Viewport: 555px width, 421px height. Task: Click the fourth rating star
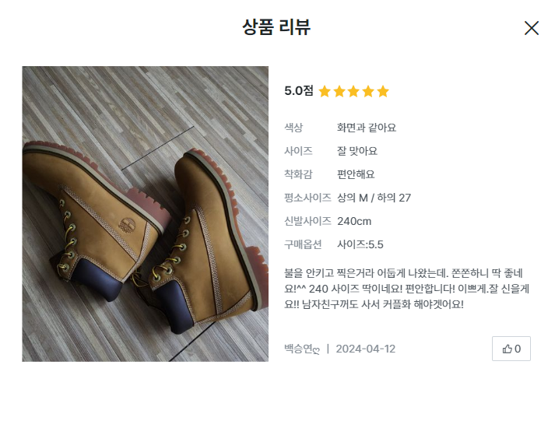pos(368,91)
